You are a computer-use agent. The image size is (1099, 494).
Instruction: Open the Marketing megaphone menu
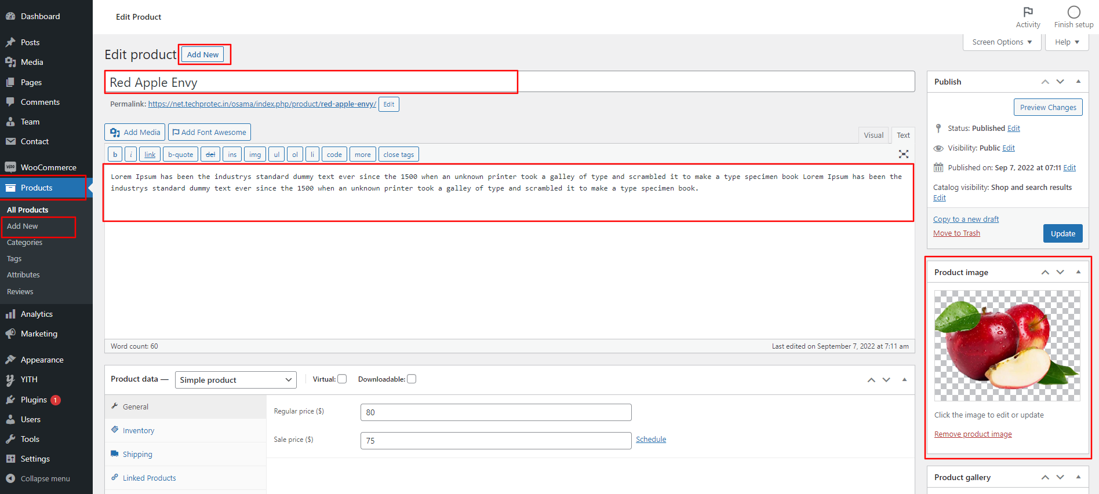click(x=39, y=334)
